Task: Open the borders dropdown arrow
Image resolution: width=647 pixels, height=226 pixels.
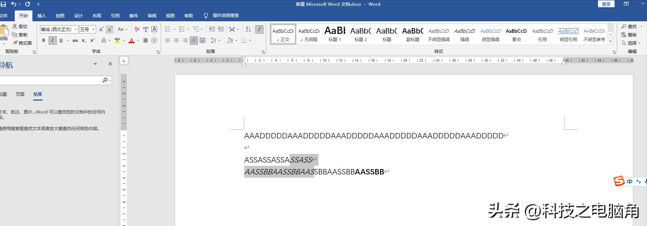Action: coord(250,40)
